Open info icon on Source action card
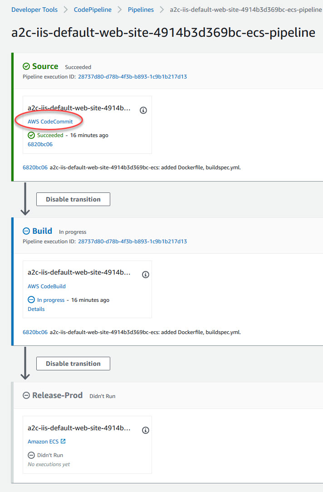This screenshot has height=492, width=323. (143, 110)
